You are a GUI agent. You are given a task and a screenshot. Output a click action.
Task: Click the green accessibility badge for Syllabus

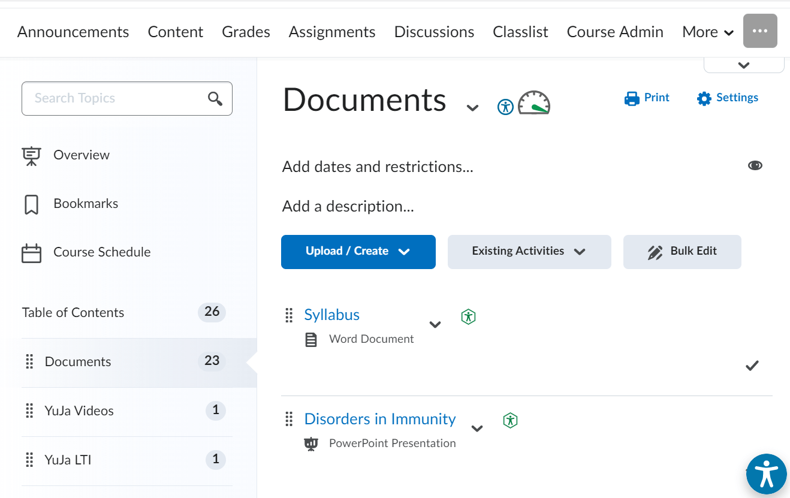(468, 316)
